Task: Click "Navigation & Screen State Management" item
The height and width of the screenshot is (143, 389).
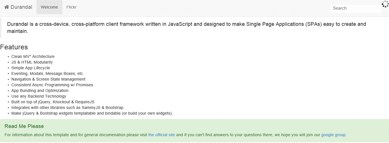Action: click(x=48, y=79)
